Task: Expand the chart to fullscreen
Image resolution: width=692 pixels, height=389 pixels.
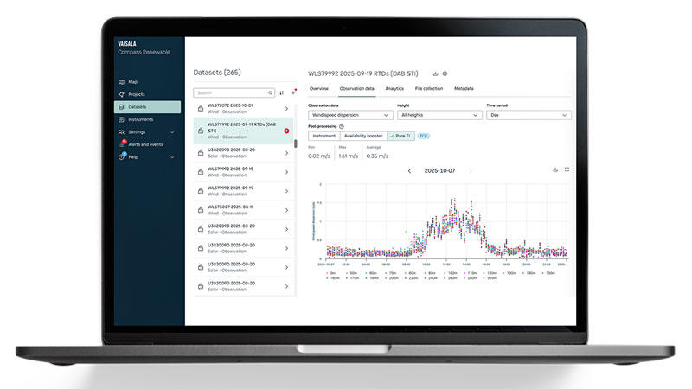Action: (x=567, y=170)
